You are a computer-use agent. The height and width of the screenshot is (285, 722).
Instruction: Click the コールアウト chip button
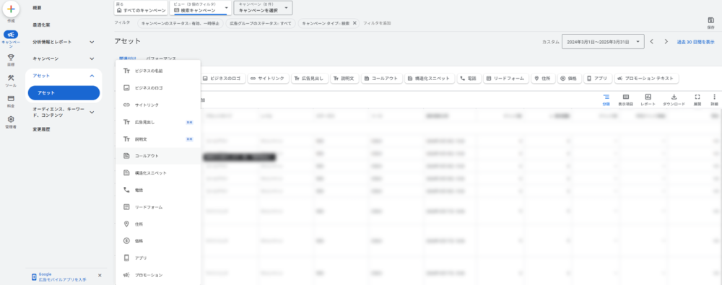(381, 78)
